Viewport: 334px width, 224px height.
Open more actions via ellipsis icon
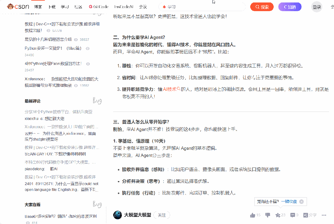tap(323, 215)
